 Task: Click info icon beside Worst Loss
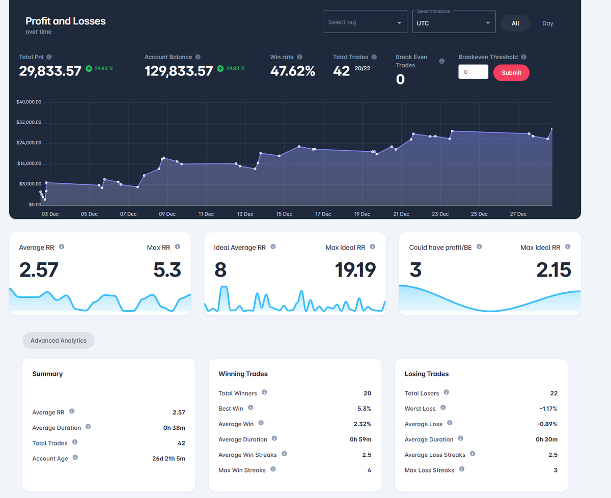point(443,408)
